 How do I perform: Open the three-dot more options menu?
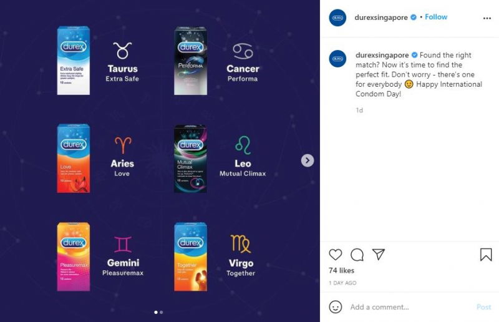coord(487,18)
